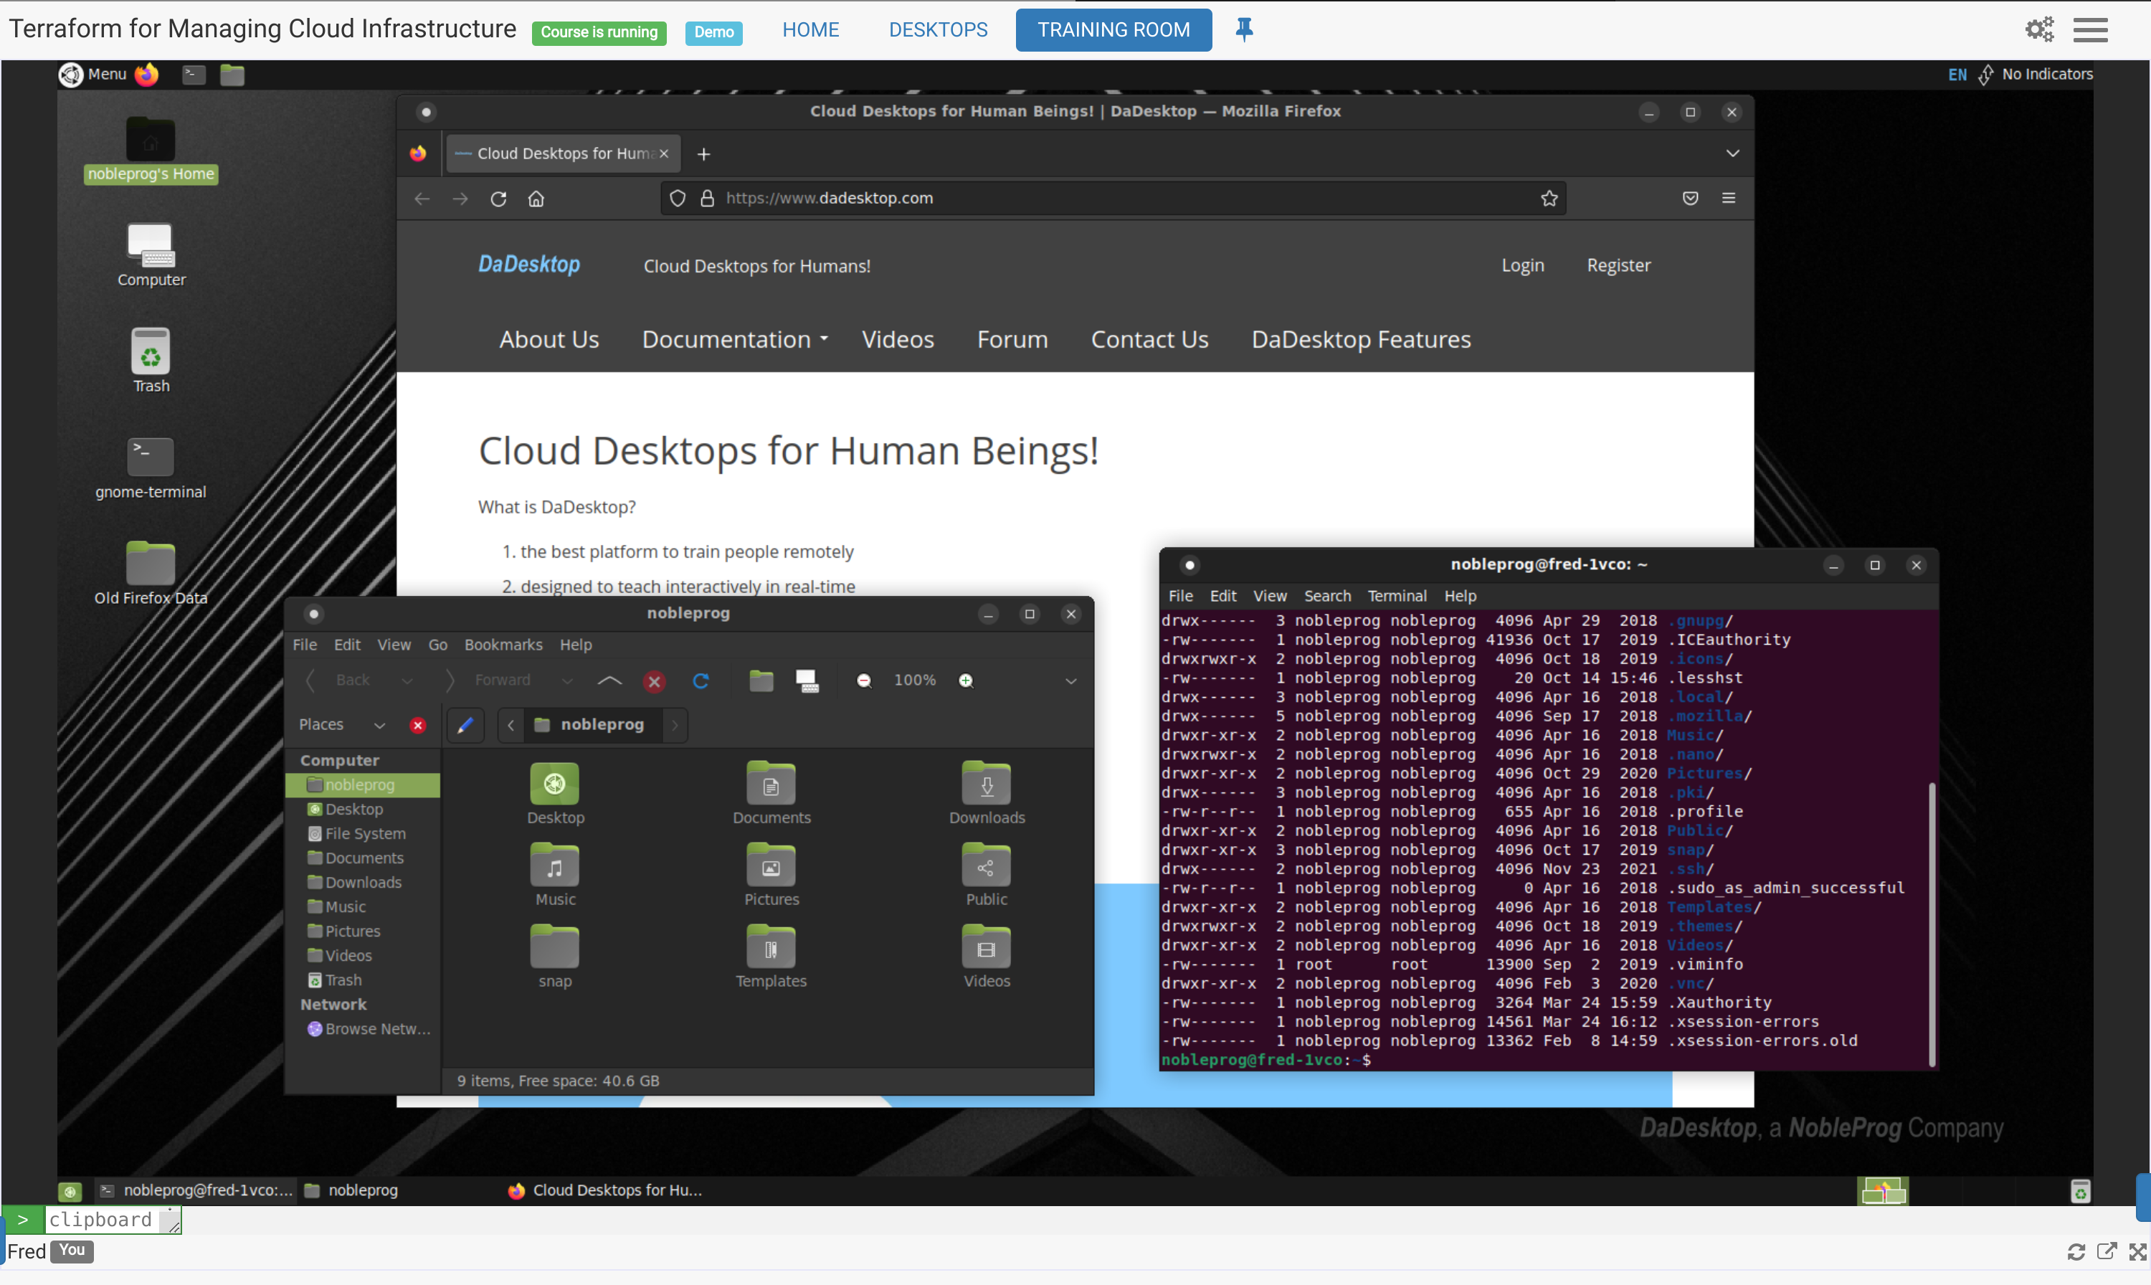
Task: Open home folder icon in file manager toolbar
Action: click(x=761, y=681)
